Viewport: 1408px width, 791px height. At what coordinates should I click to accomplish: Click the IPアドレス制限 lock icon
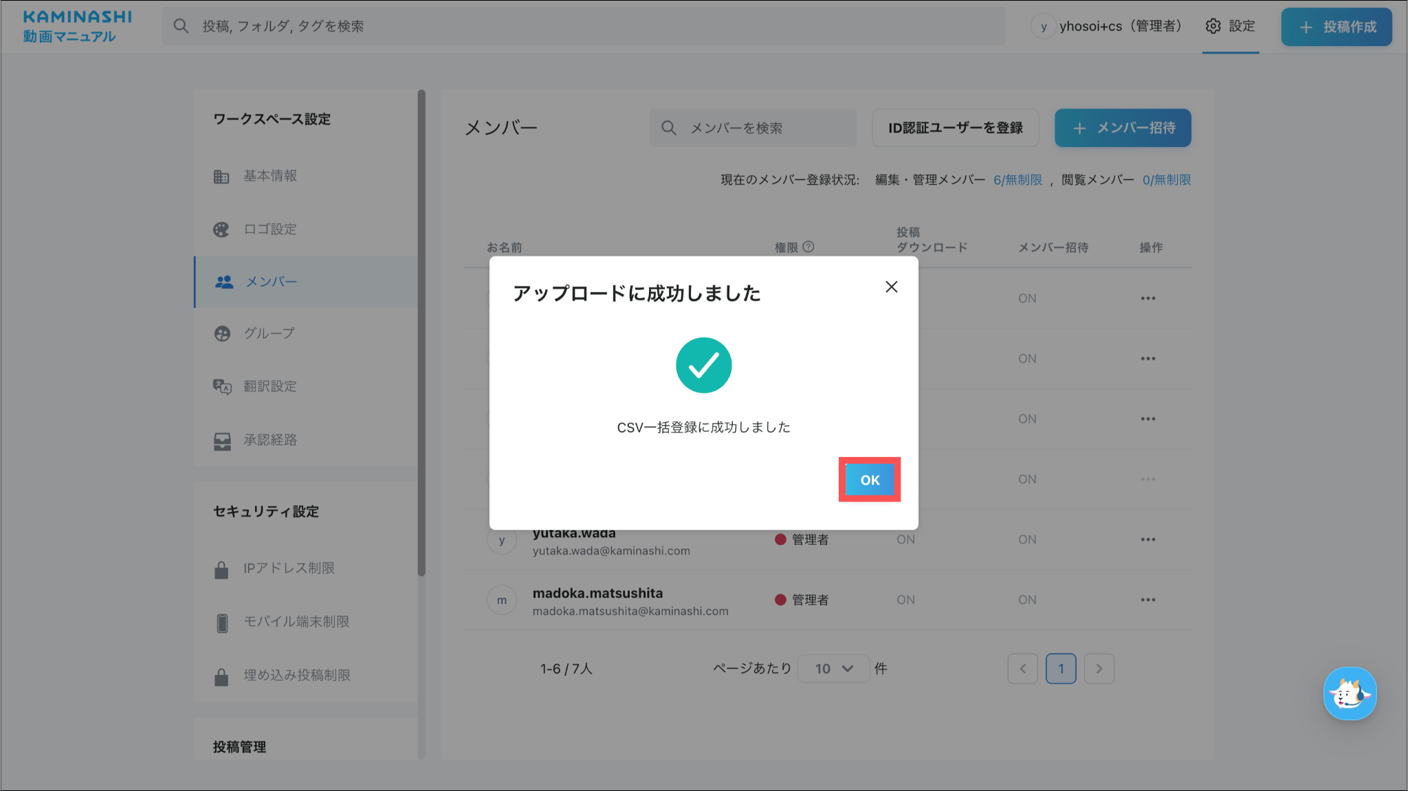(x=221, y=569)
